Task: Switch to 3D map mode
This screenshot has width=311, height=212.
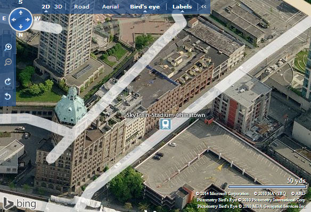Action: 59,7
